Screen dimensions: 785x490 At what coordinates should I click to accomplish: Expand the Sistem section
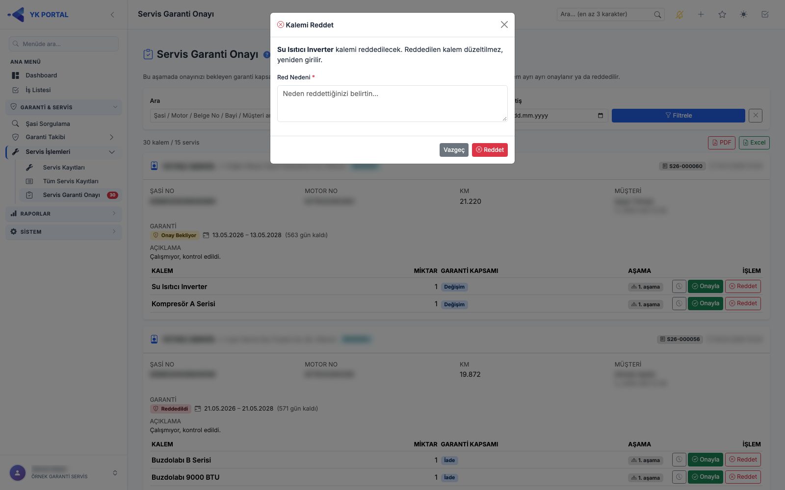pyautogui.click(x=64, y=232)
